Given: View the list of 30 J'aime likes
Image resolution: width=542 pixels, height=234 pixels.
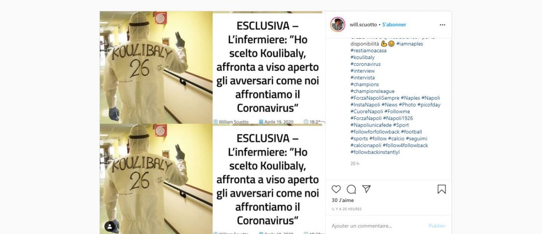Looking at the screenshot, I should point(343,200).
